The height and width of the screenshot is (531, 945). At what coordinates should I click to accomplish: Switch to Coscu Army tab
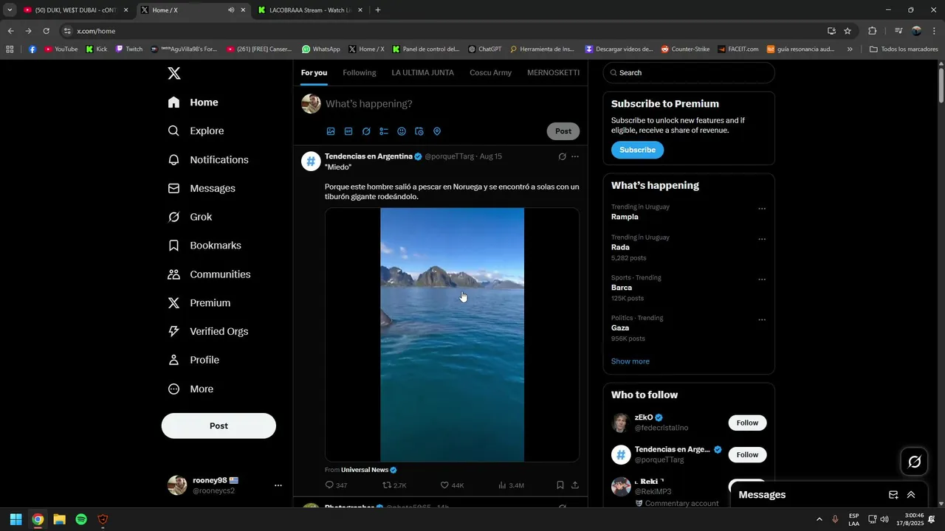491,73
